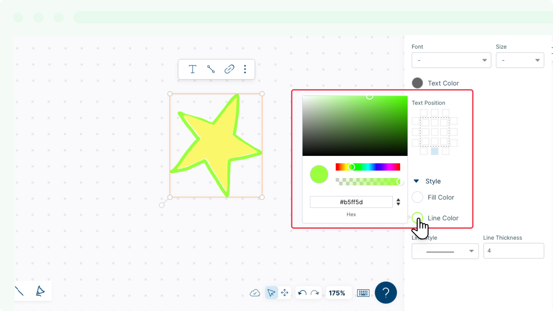Click the top-left selection handle of the star

(170, 94)
